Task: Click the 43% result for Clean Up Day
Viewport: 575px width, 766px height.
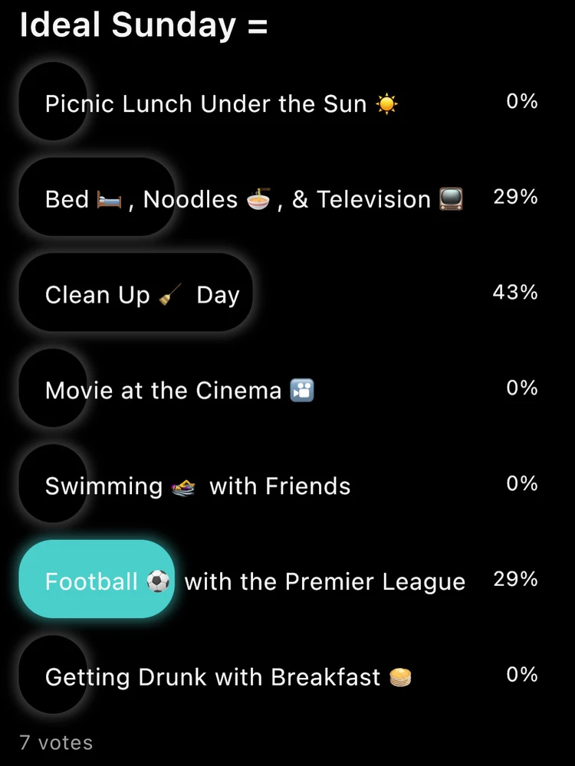Action: pos(515,292)
